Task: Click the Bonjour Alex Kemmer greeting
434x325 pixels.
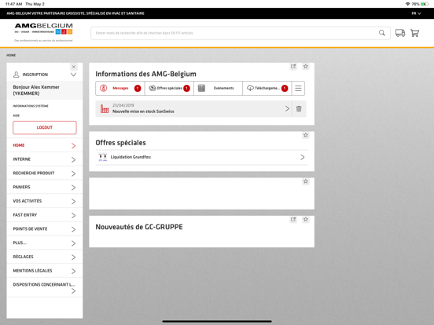Action: point(36,90)
